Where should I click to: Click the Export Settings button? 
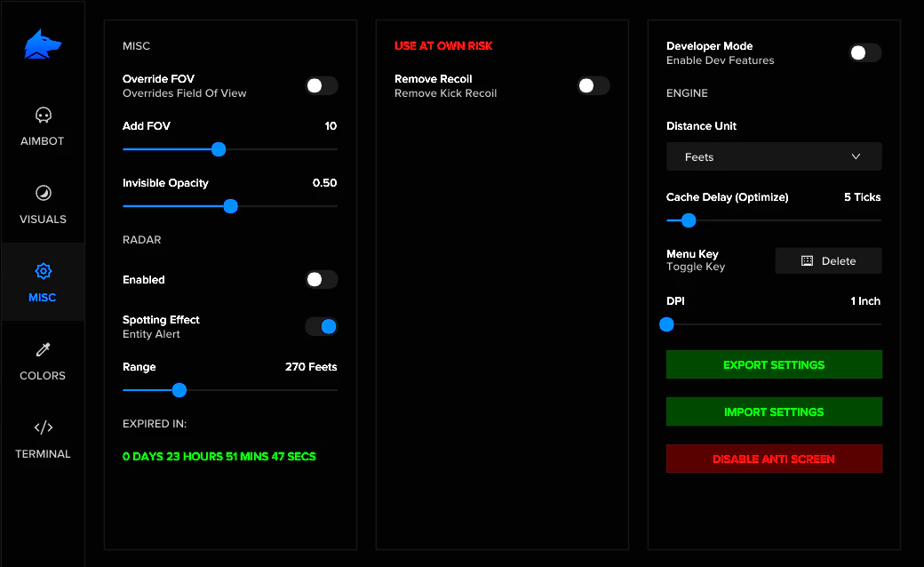pyautogui.click(x=774, y=365)
